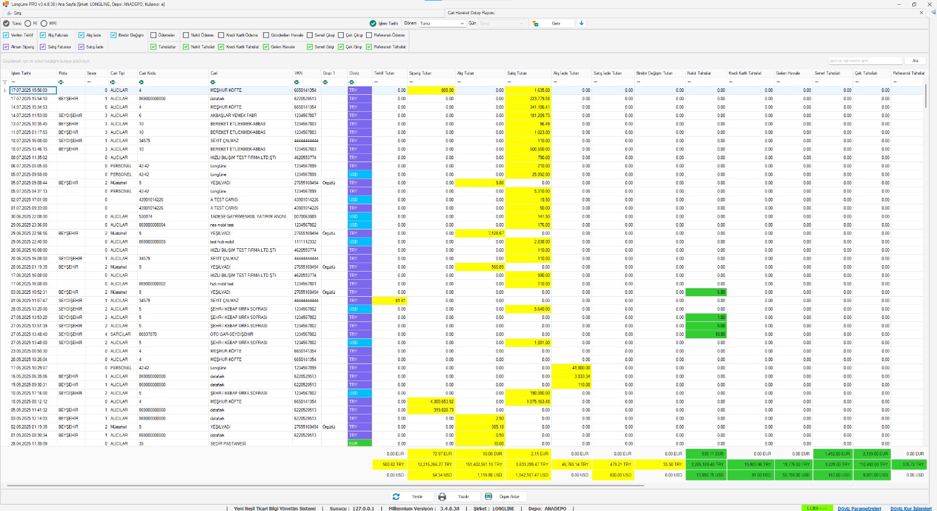Enable the Ödemeler checkbox
This screenshot has width=937, height=511.
pos(153,35)
